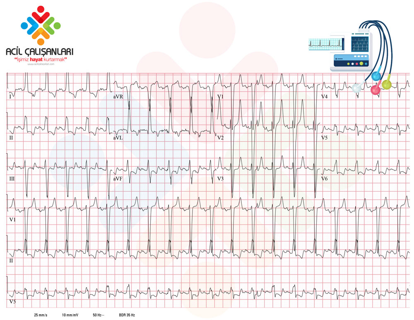Image resolution: width=414 pixels, height=320 pixels.
Task: Select the aVF lead label
Action: [118, 179]
